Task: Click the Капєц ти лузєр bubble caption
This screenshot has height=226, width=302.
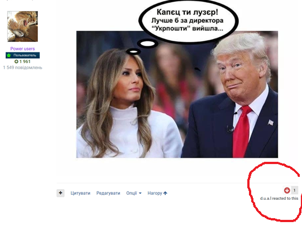Action: pos(188,12)
